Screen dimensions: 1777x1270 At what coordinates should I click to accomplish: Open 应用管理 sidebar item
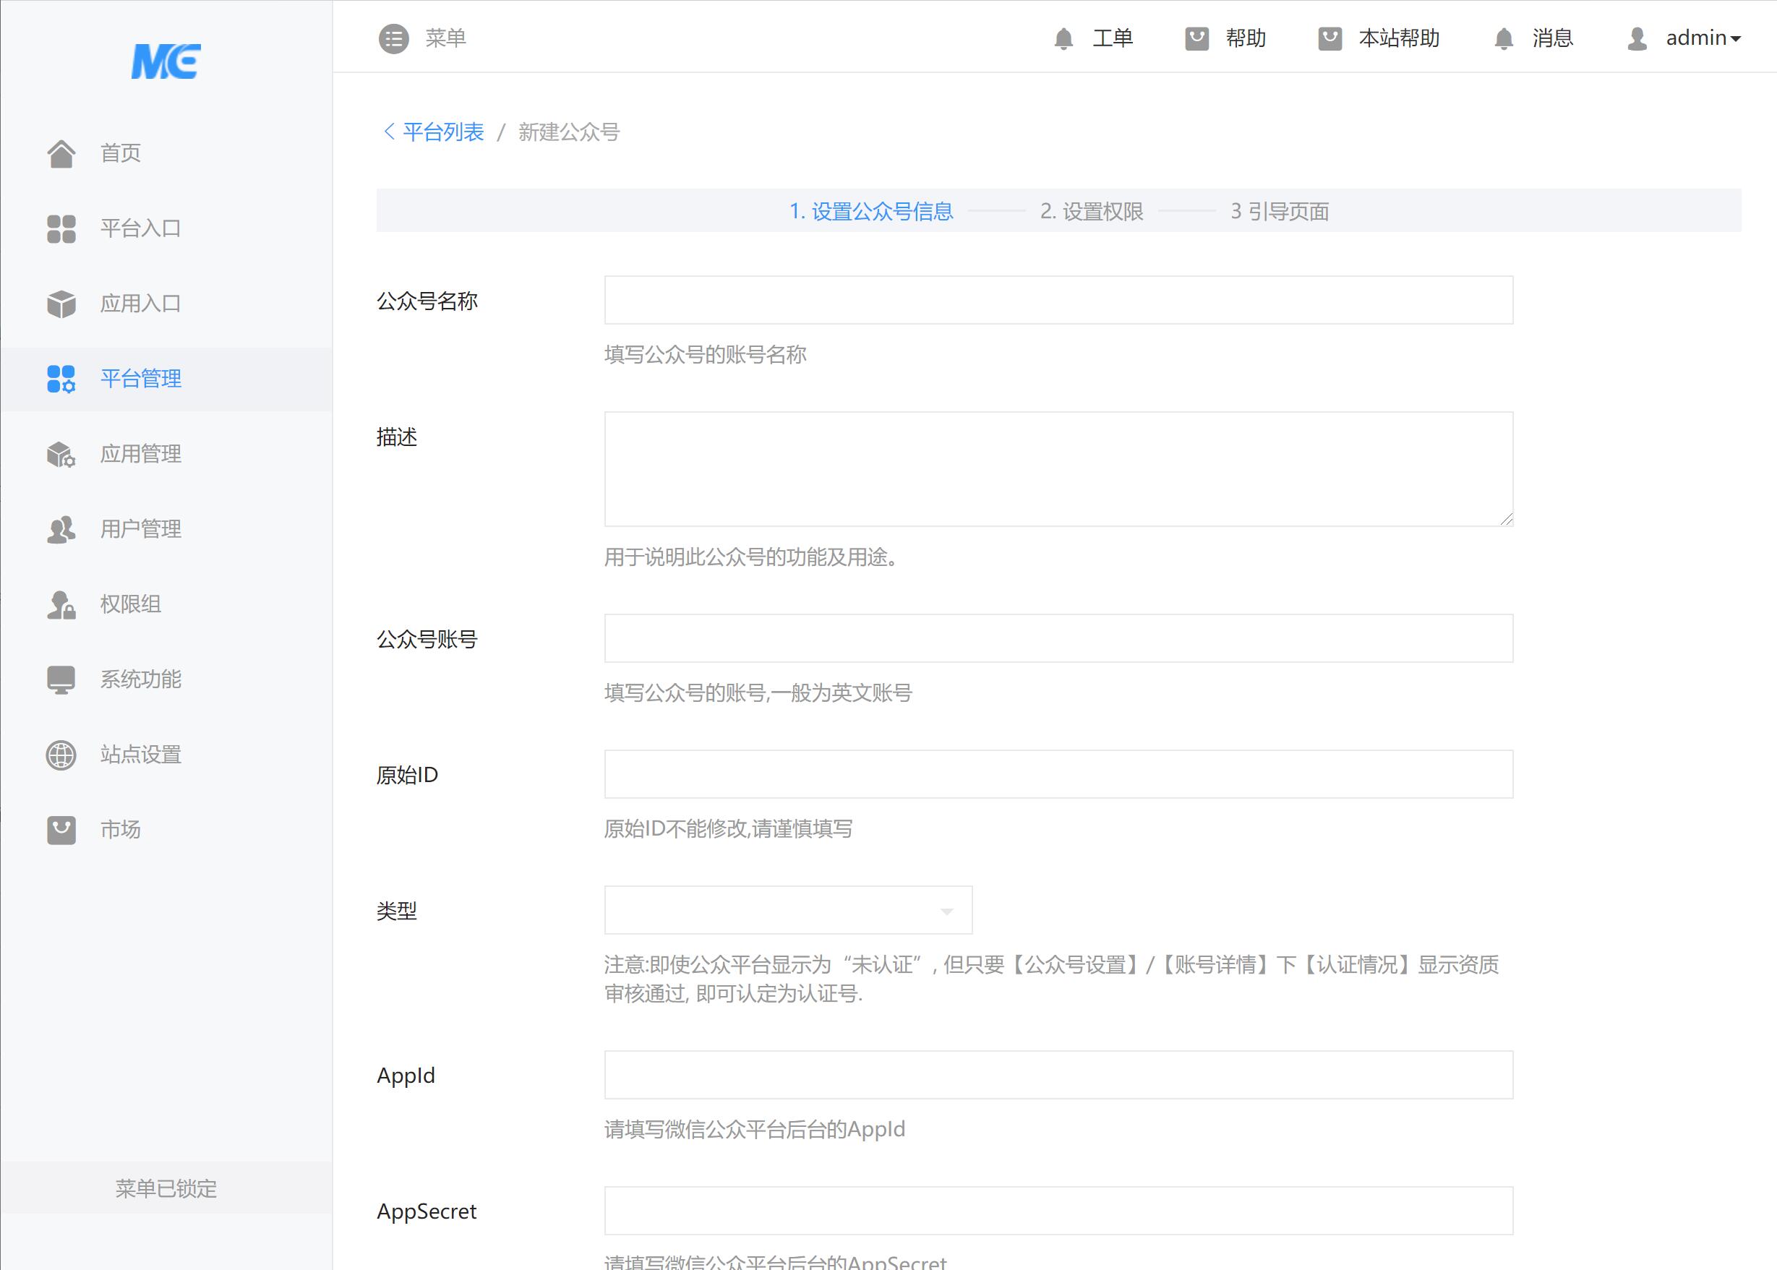[166, 454]
